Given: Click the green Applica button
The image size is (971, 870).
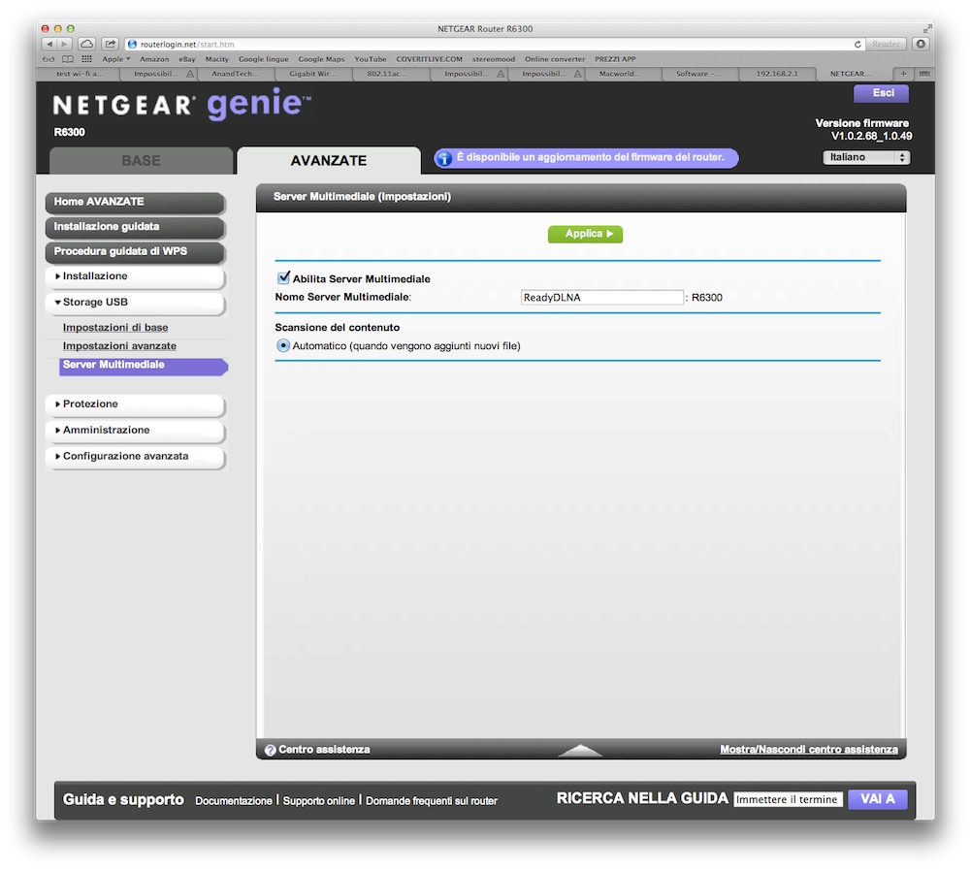Looking at the screenshot, I should (585, 234).
